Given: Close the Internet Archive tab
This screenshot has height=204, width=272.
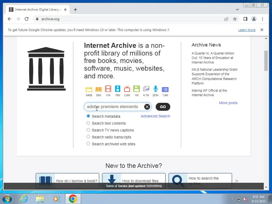Looking at the screenshot, I should click(65, 10).
